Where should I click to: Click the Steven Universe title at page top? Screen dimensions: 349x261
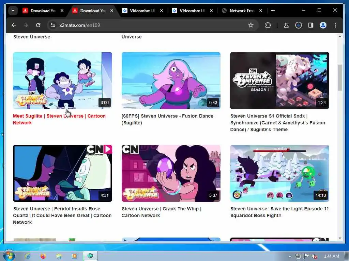(32, 37)
